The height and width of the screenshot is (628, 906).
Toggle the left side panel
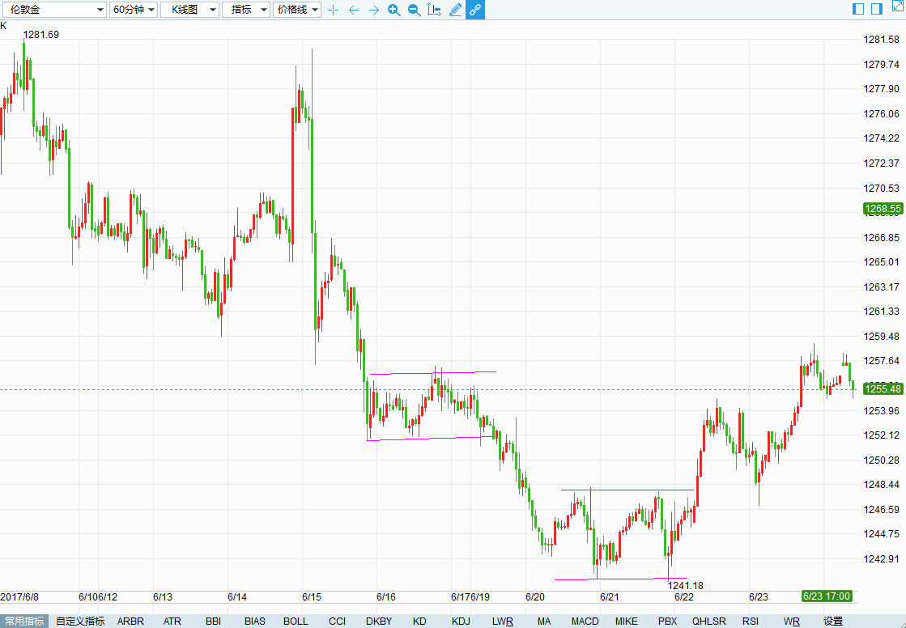[x=859, y=9]
